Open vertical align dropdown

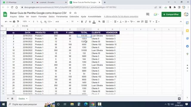click(121, 22)
